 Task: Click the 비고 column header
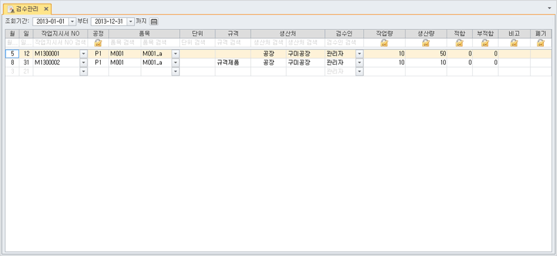click(x=514, y=34)
